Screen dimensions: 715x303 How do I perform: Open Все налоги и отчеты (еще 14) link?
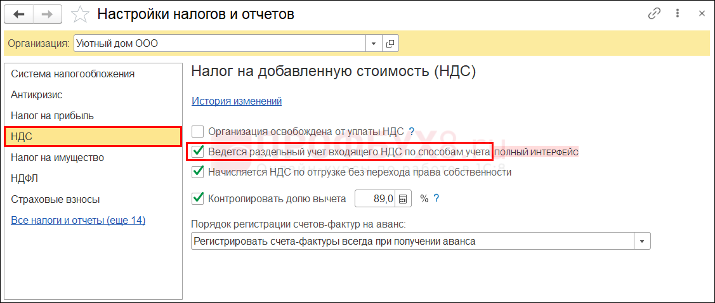[78, 221]
